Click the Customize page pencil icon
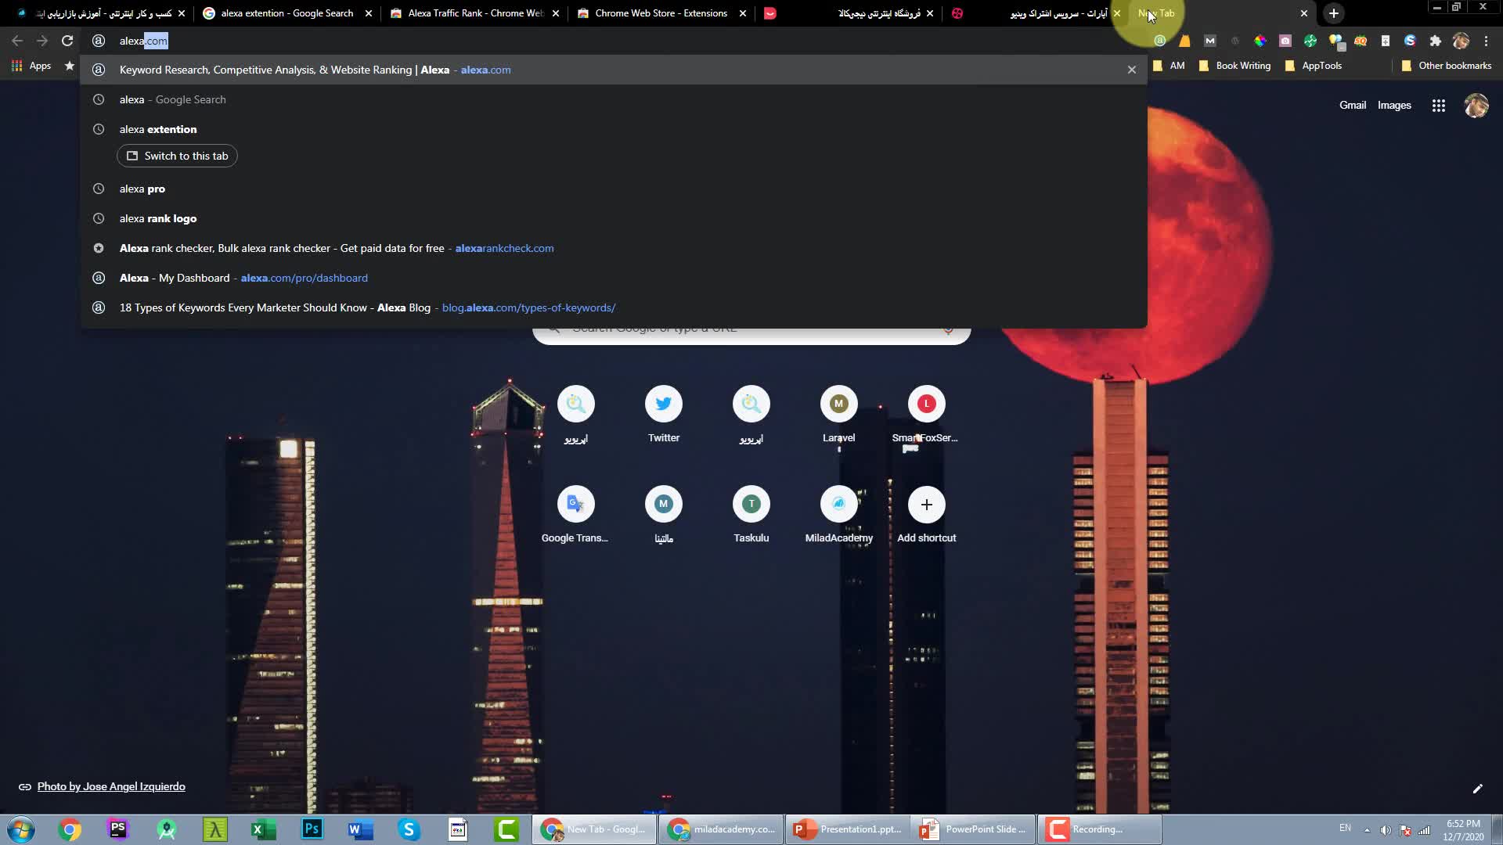Screen dimensions: 1503x845 click(x=1477, y=789)
